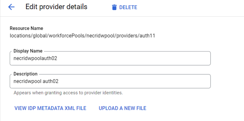
Task: Click the 'Edit provider details' heading
Action: pyautogui.click(x=56, y=7)
